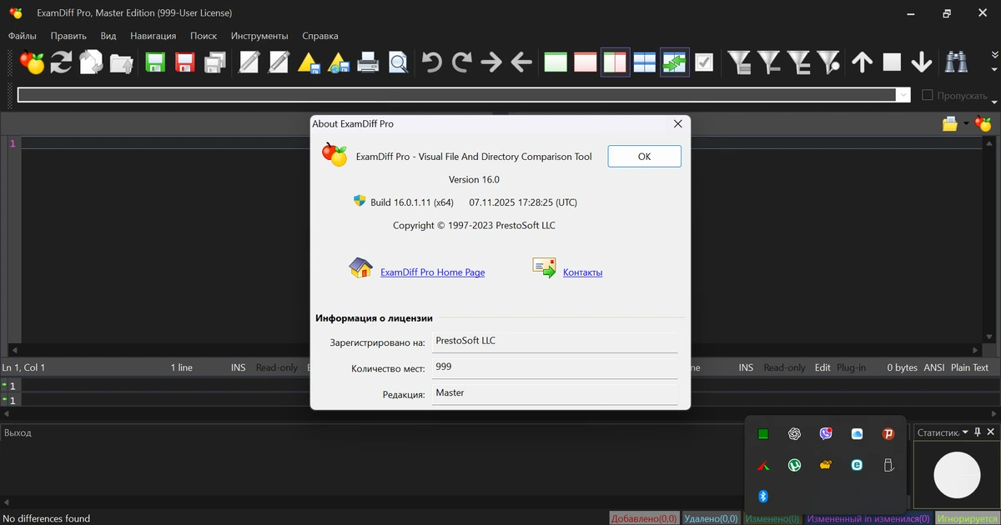The height and width of the screenshot is (525, 1001).
Task: Click the folder with up arrow icon
Action: click(x=121, y=62)
